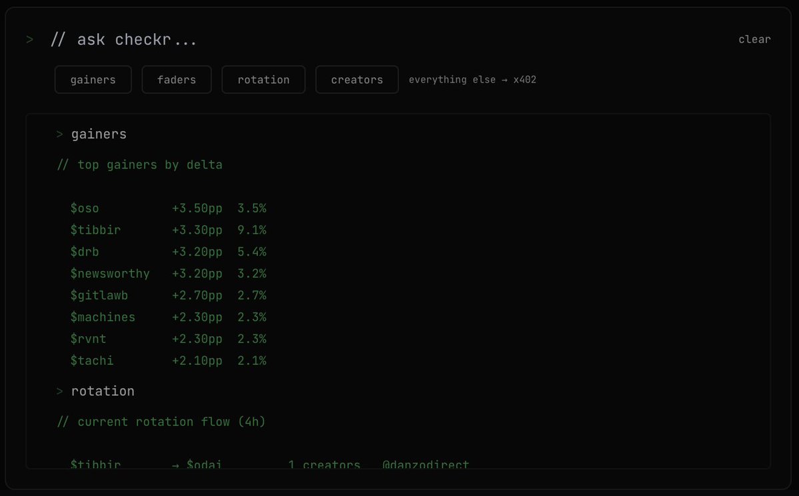Image resolution: width=799 pixels, height=496 pixels.
Task: Click the chevron before rotation heading
Action: click(x=59, y=391)
